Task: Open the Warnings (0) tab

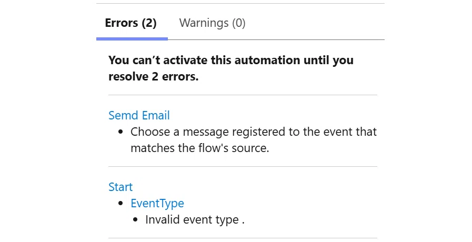Action: 212,23
